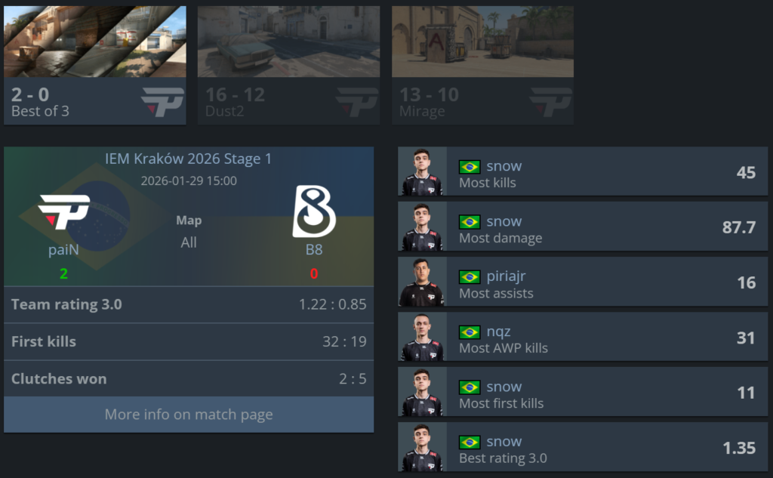
Task: Open the IEM Kraków 2026 Stage 1 link
Action: 188,159
